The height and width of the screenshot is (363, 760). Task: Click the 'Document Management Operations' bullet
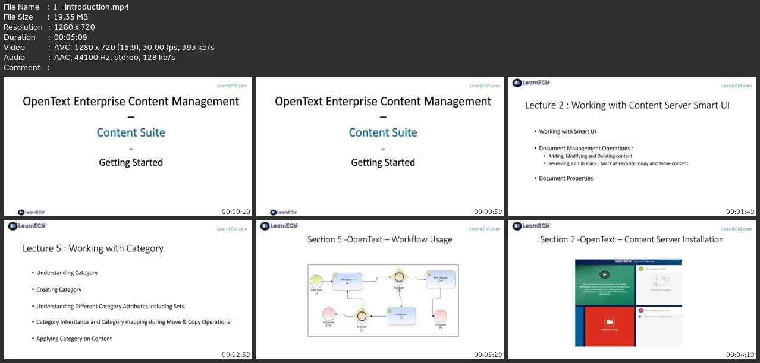point(586,149)
